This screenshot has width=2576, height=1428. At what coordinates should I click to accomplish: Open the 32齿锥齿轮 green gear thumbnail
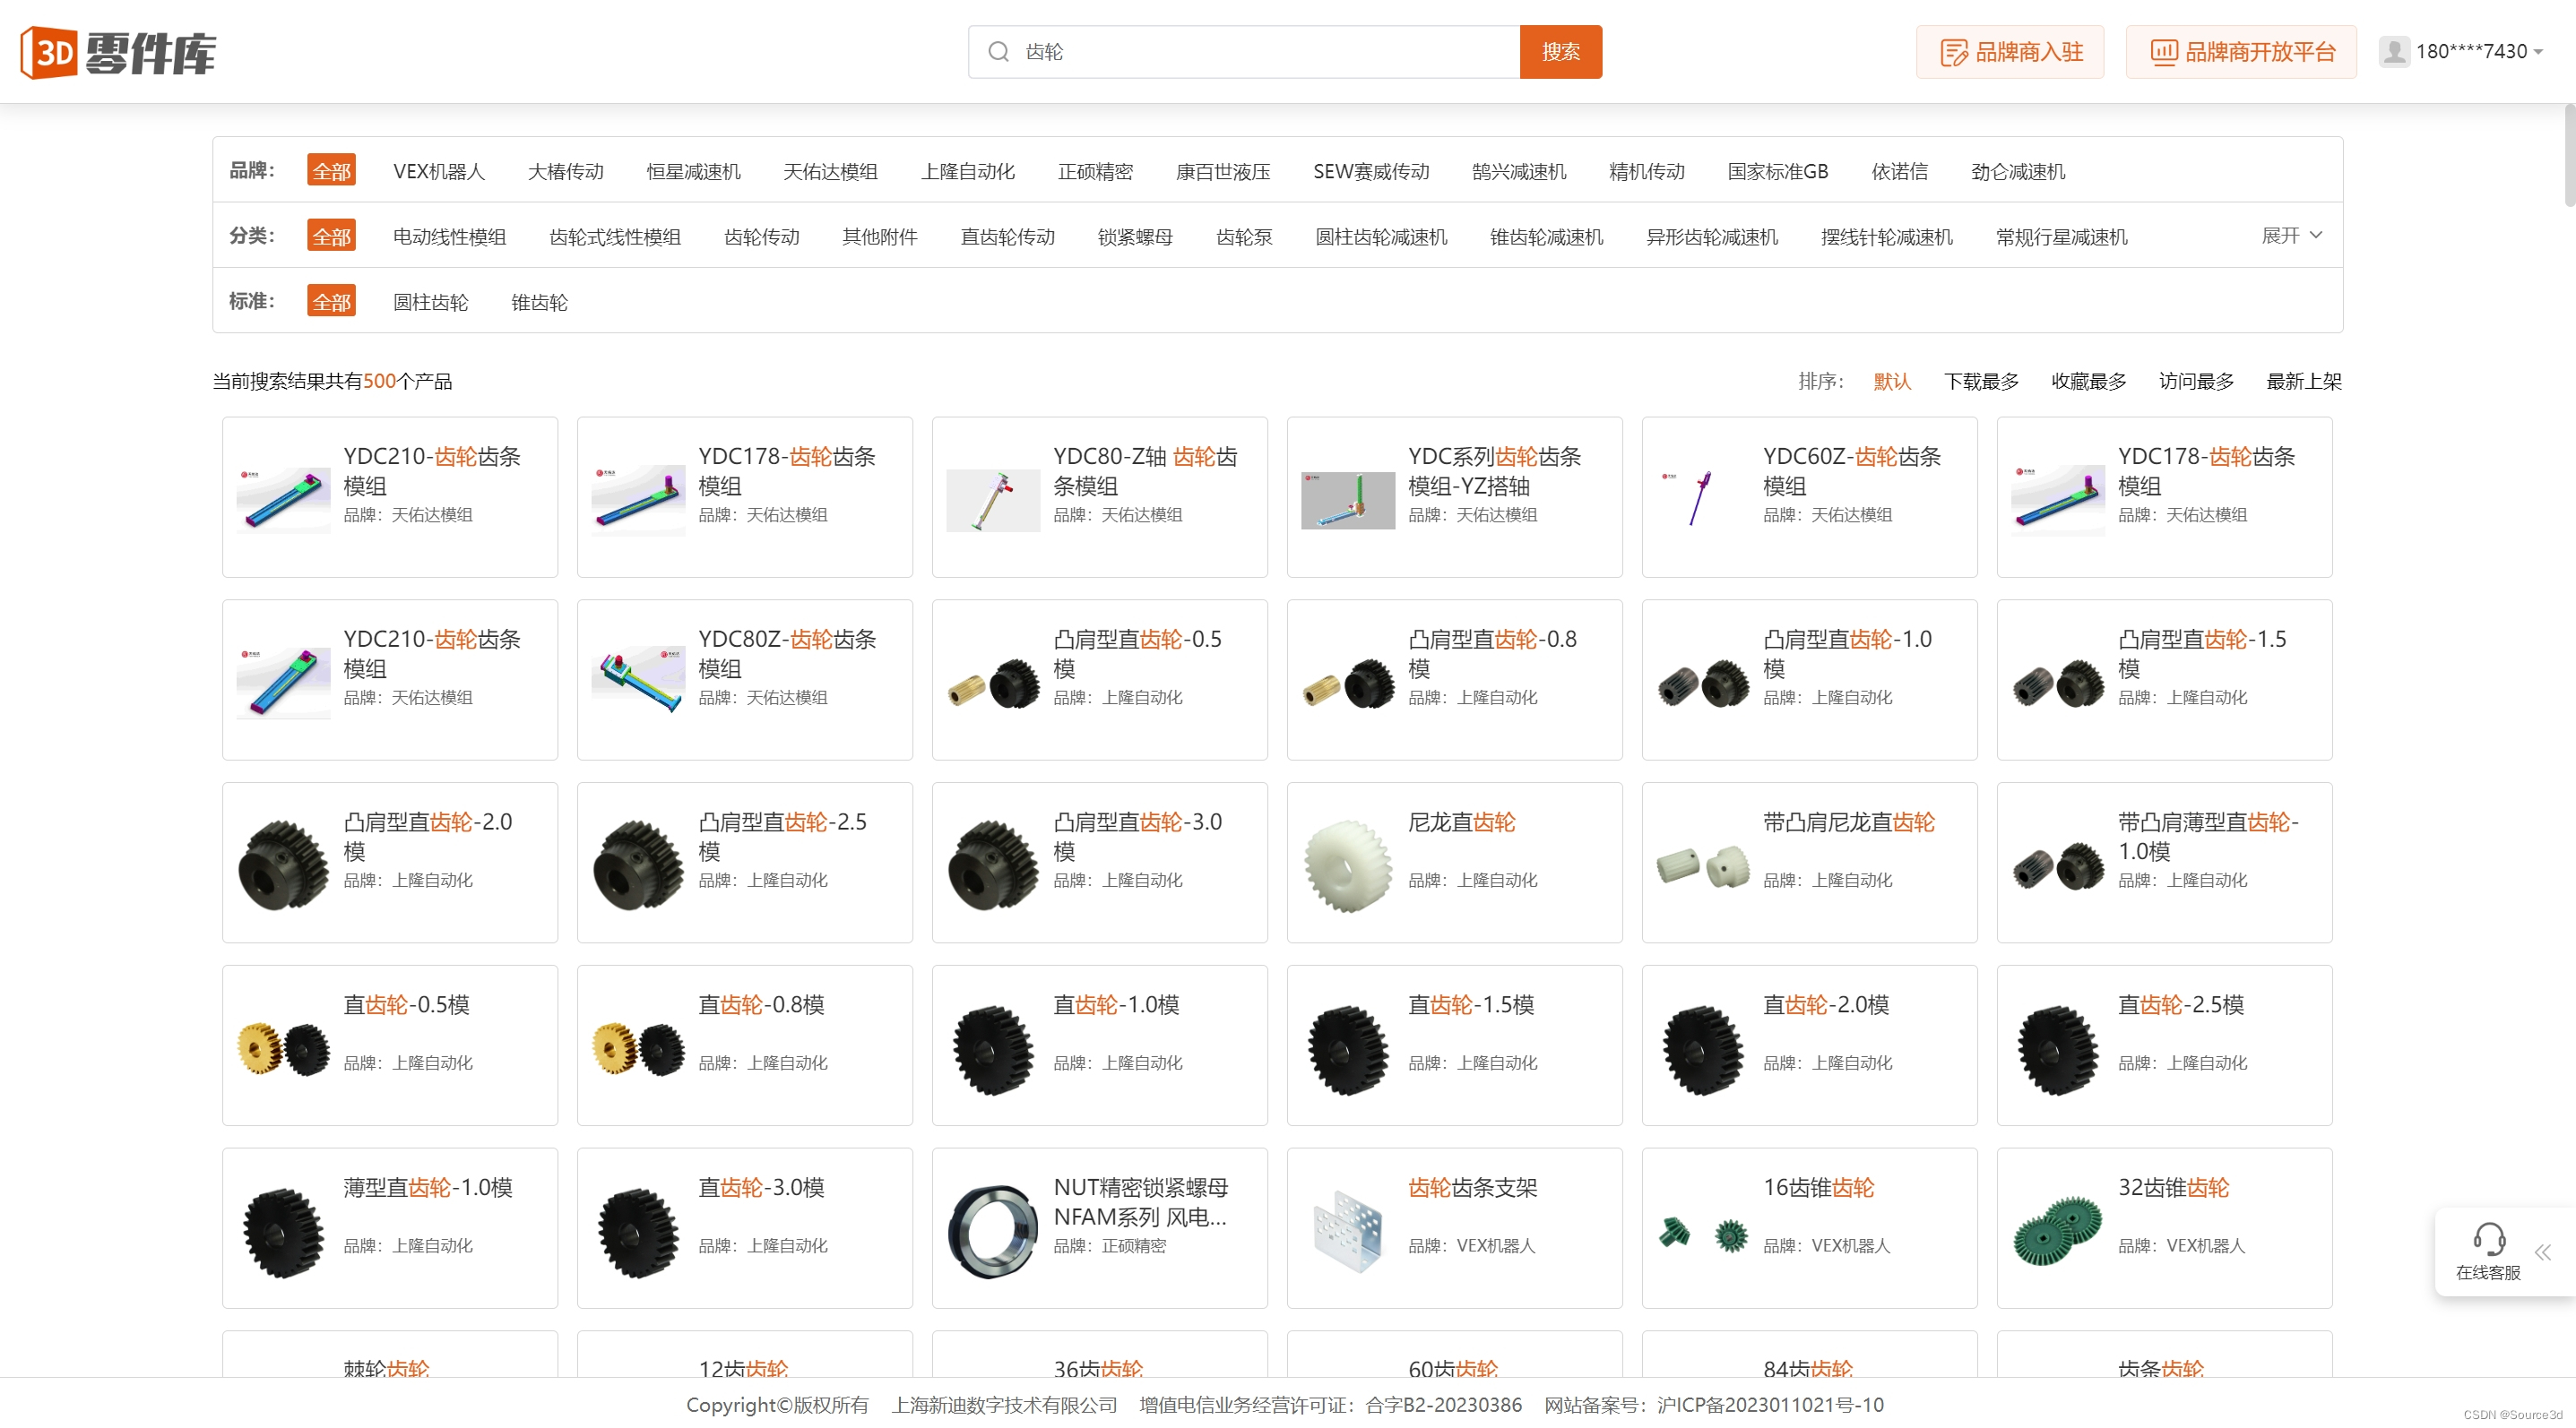[x=2057, y=1231]
